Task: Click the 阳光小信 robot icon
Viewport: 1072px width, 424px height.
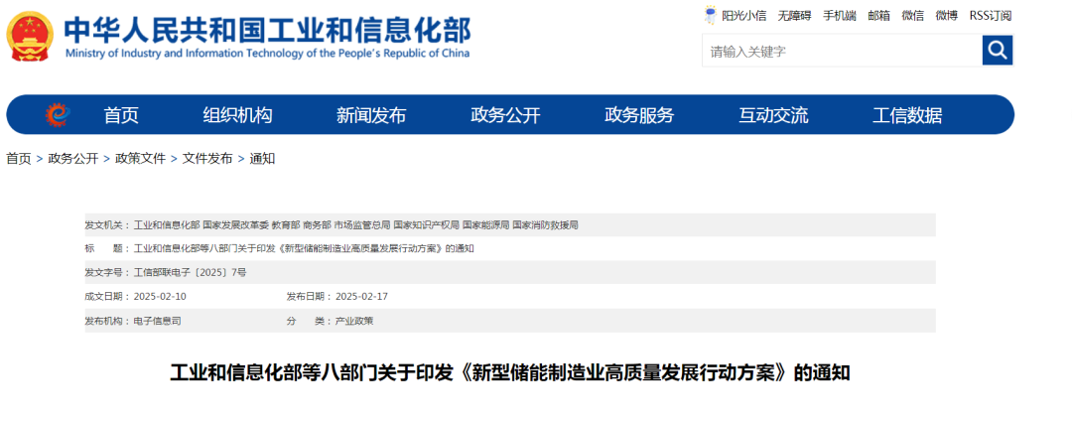Action: click(711, 16)
